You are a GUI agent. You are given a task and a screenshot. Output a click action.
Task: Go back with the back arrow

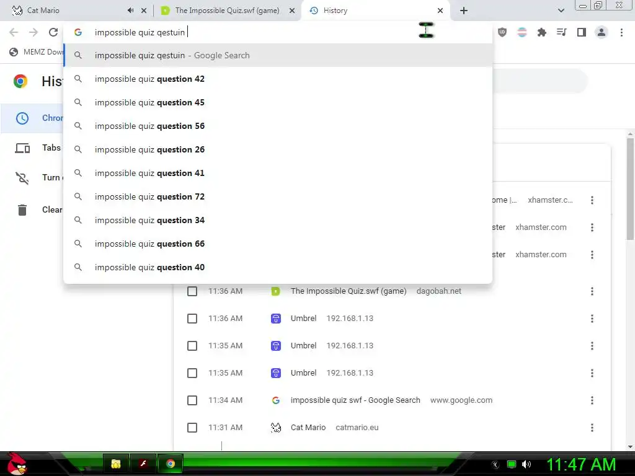click(14, 32)
